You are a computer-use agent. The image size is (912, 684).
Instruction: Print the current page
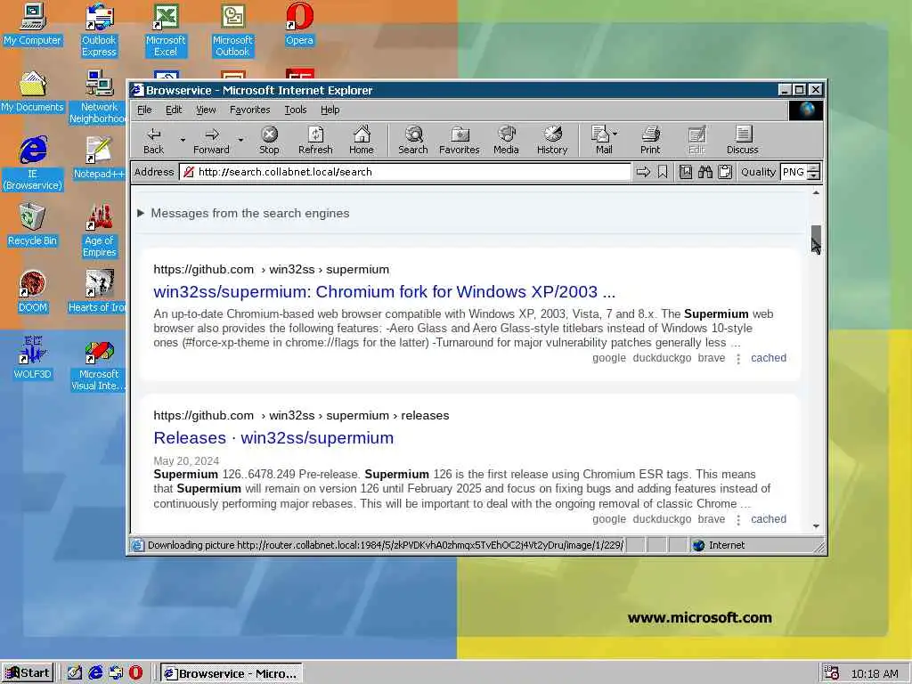650,140
